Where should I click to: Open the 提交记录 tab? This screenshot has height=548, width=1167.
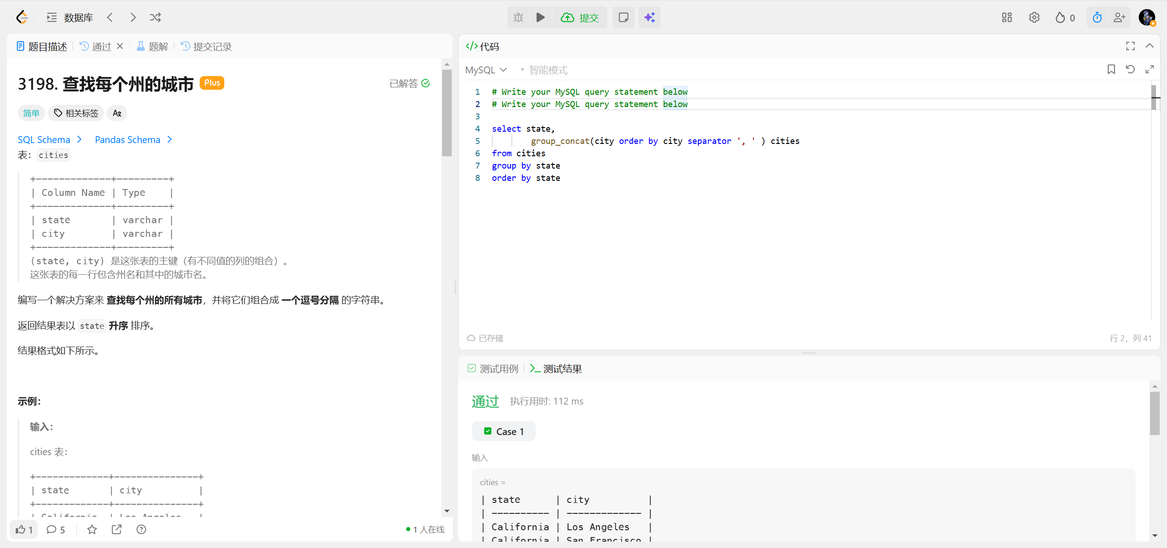click(x=207, y=46)
